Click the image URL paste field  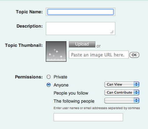coord(99,55)
